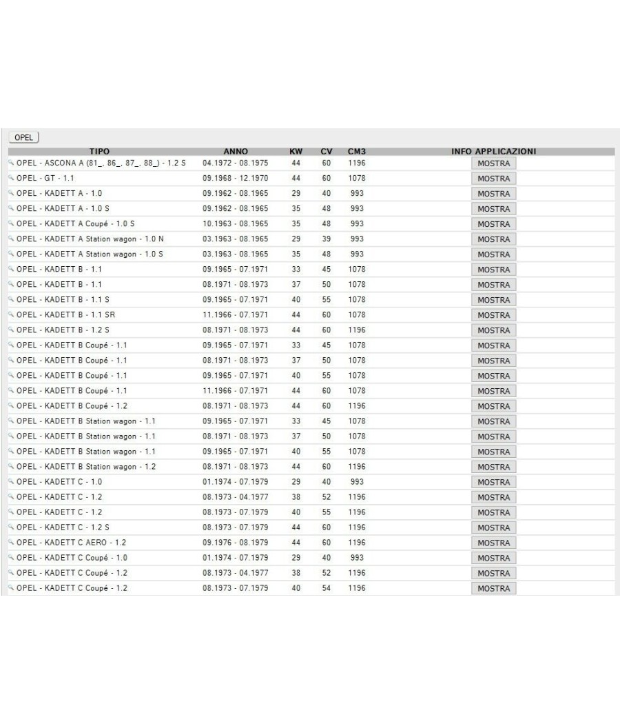Select row text KADETT C AERO - 1.2
620x724 pixels.
pos(71,543)
